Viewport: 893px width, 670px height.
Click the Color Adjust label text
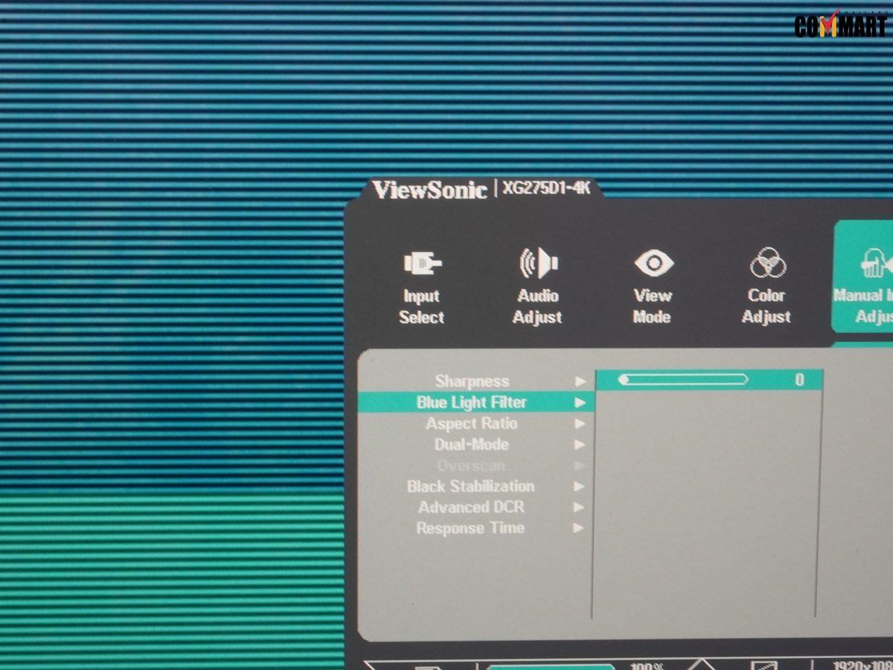pyautogui.click(x=766, y=306)
